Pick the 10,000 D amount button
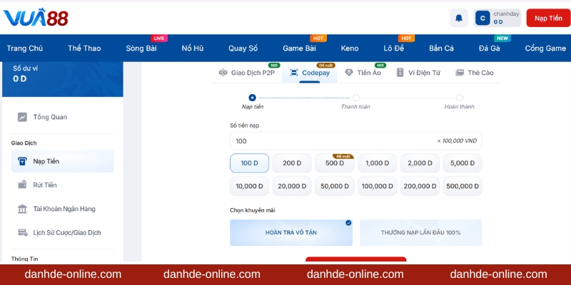571x285 pixels. click(x=249, y=186)
